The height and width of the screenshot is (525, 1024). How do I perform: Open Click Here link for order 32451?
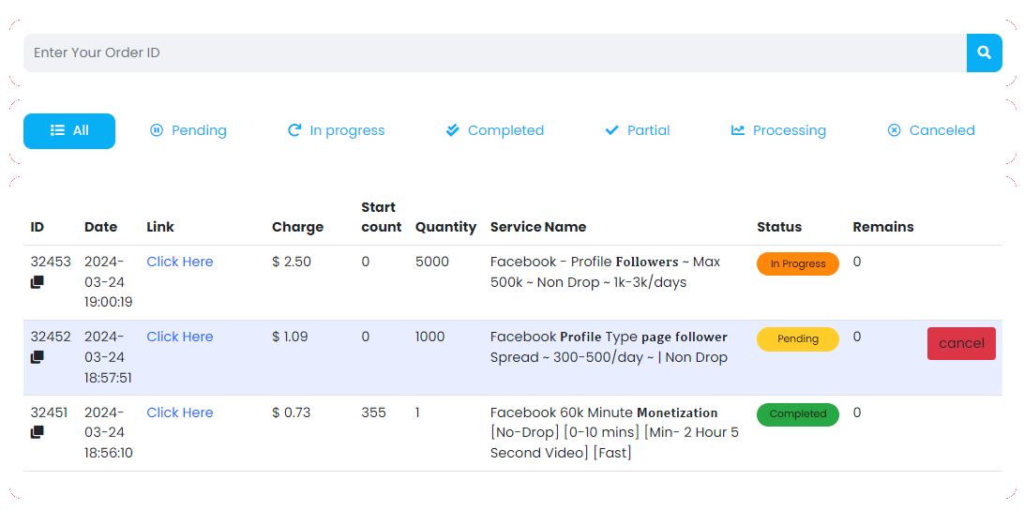180,412
